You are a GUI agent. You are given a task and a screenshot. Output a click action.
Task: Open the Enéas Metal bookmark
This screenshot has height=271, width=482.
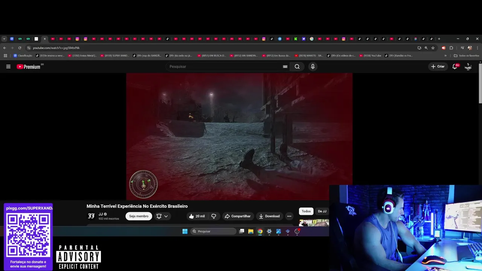coord(82,56)
